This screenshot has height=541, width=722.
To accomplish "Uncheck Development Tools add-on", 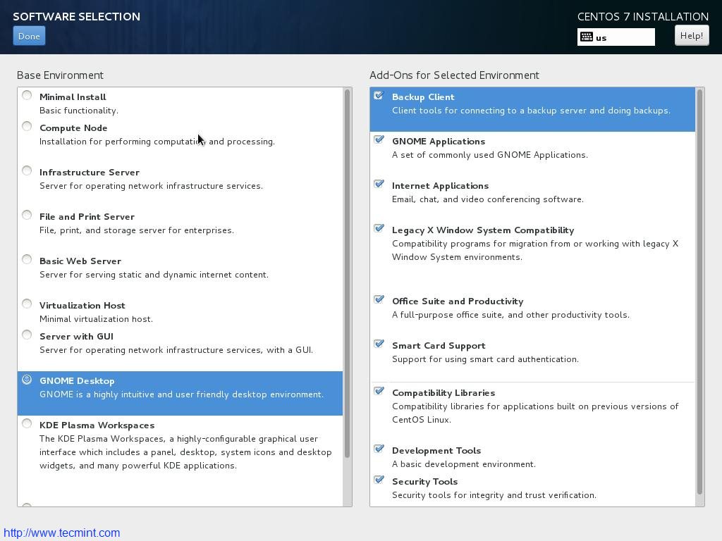I will [x=379, y=449].
